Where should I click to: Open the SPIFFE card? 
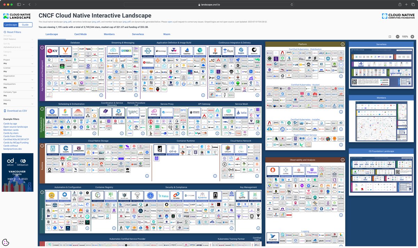(x=242, y=197)
